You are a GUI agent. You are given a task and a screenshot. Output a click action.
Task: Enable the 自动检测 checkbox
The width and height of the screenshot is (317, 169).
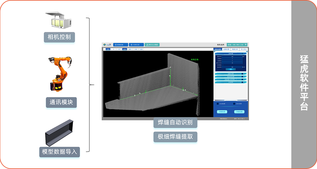[218, 104]
